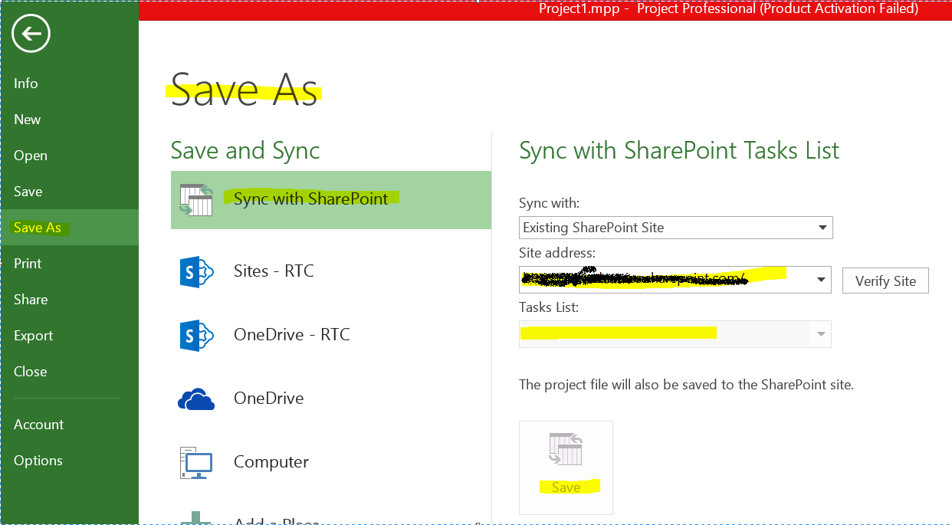The height and width of the screenshot is (525, 952).
Task: Select the OneDrive - RTC location label
Action: click(x=291, y=335)
